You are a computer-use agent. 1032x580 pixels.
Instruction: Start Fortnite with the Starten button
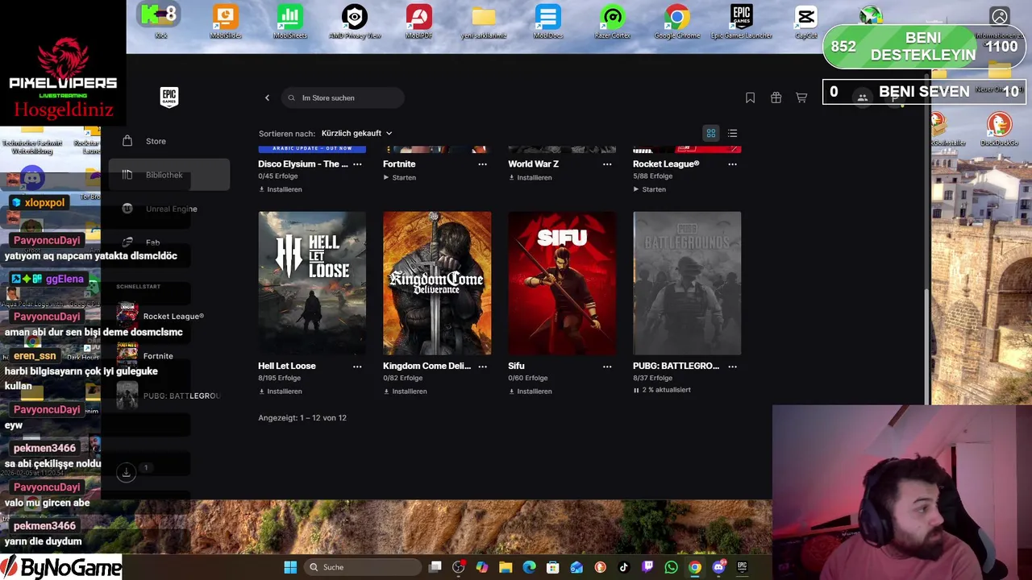[x=399, y=177]
